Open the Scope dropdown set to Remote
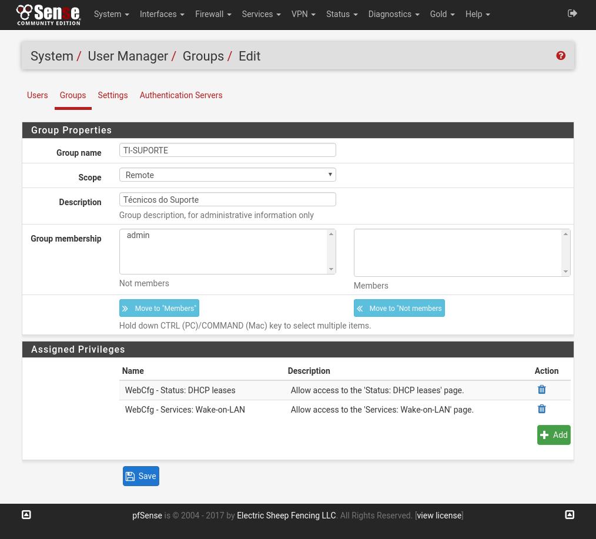The height and width of the screenshot is (539, 596). point(227,175)
